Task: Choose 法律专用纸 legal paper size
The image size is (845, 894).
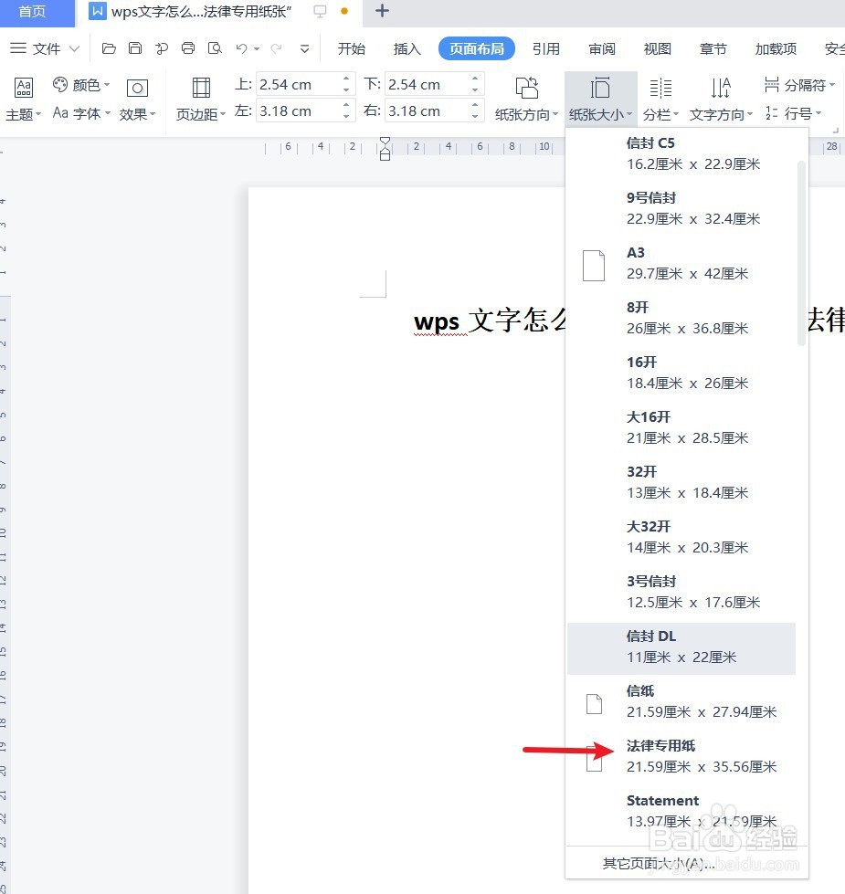Action: click(681, 757)
